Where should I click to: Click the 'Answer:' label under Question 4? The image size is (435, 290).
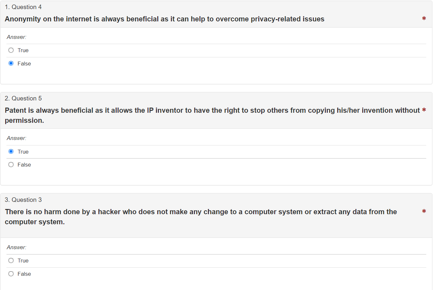[17, 37]
